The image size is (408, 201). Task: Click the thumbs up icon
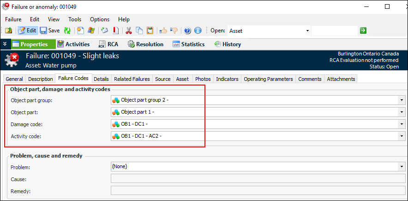(x=163, y=30)
